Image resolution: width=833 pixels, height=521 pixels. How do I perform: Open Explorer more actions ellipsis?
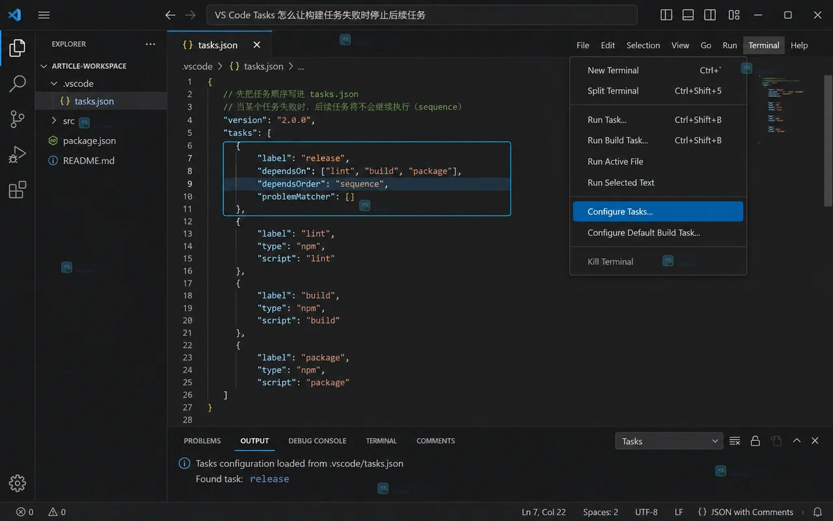150,44
